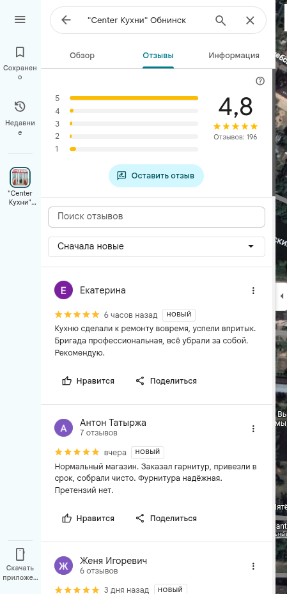Share Екатерина's review via Поделиться

pos(166,380)
